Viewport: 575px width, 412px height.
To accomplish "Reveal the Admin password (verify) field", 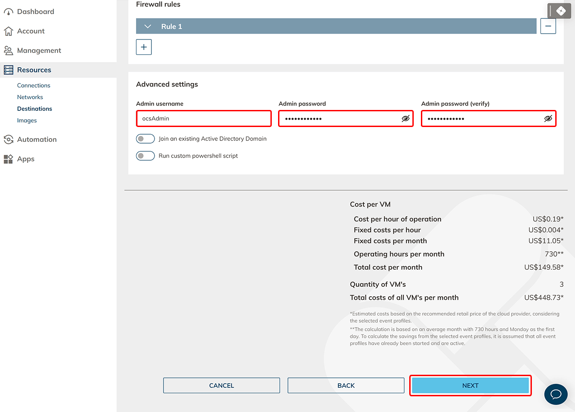I will tap(548, 119).
